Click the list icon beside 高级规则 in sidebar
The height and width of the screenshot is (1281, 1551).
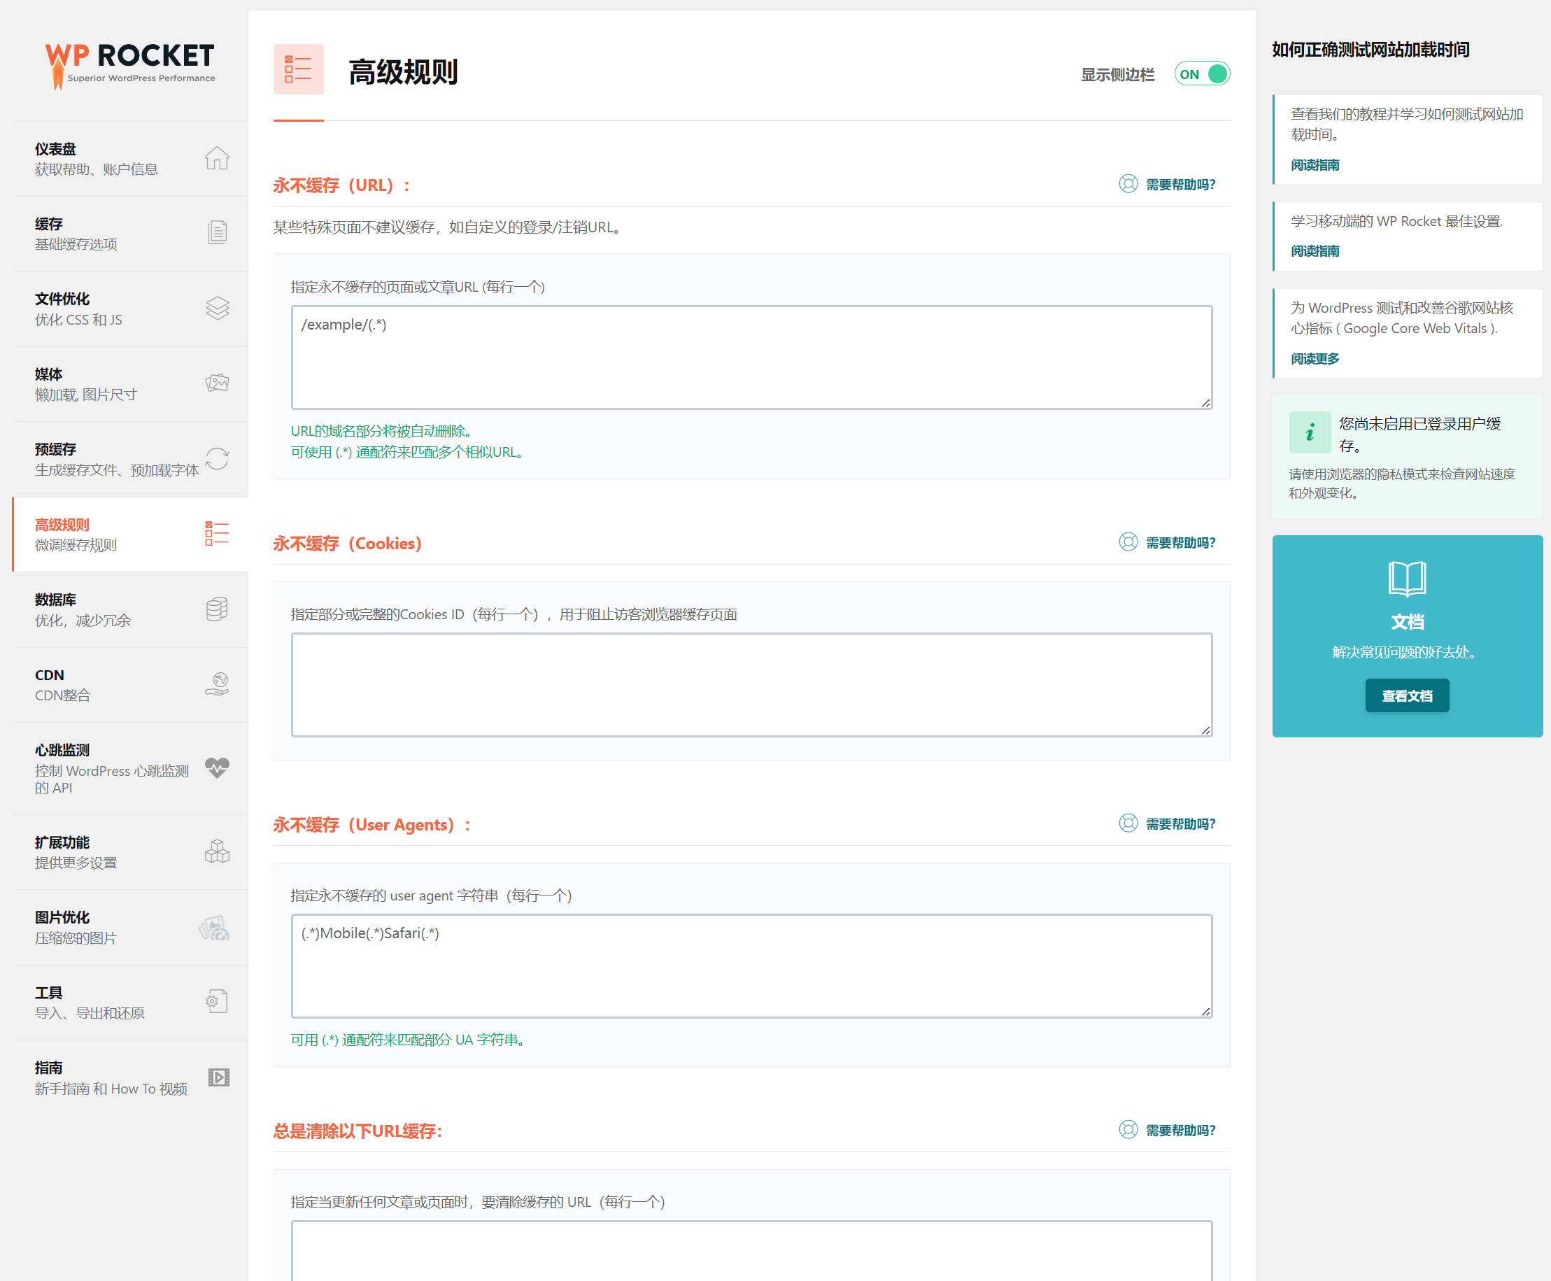(217, 534)
